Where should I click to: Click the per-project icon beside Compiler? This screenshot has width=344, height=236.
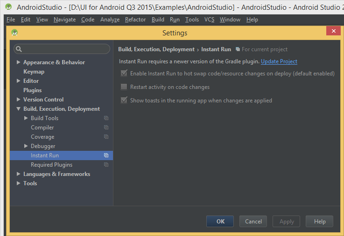coord(106,127)
